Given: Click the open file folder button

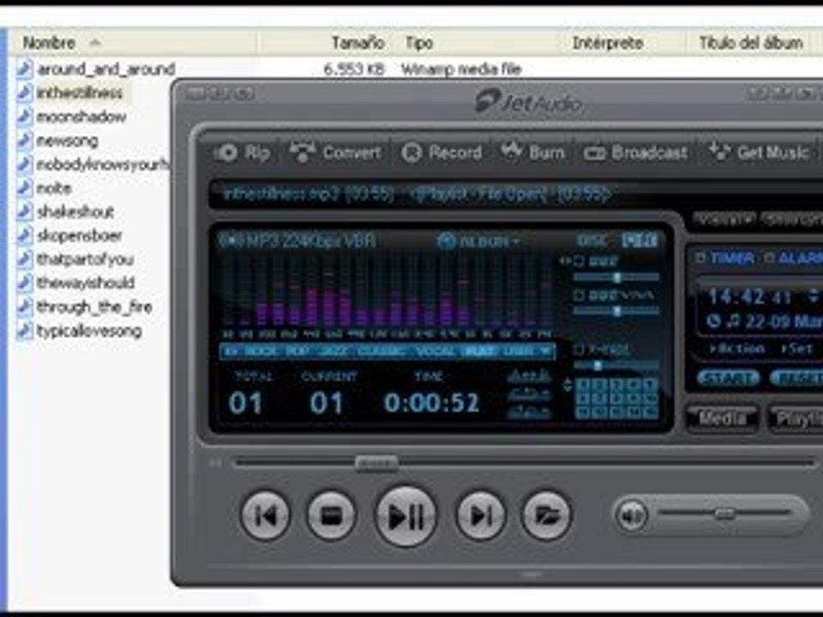Looking at the screenshot, I should pos(546,516).
